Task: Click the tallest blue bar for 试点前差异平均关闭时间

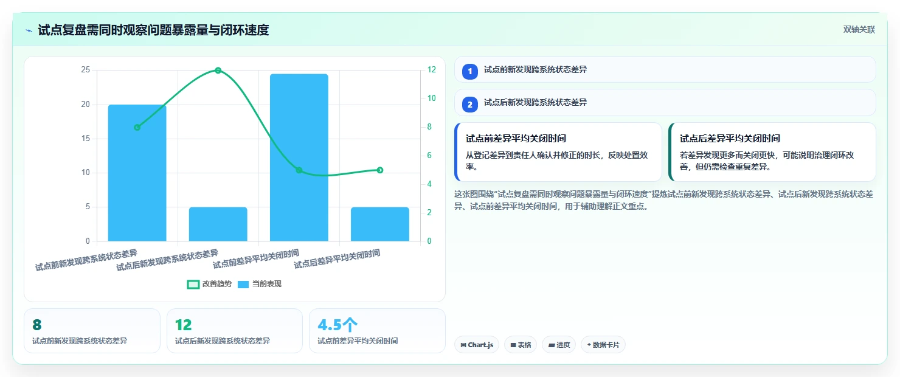Action: 299,157
